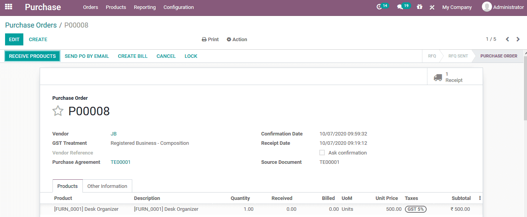This screenshot has height=217, width=527.
Task: Mark P00008 as favorite with star icon
Action: [x=58, y=111]
